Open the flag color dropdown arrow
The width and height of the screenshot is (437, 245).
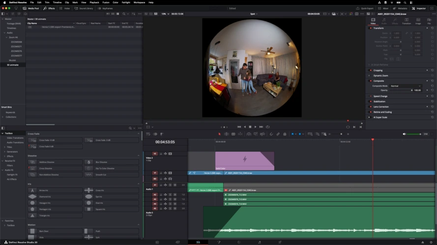pos(295,134)
